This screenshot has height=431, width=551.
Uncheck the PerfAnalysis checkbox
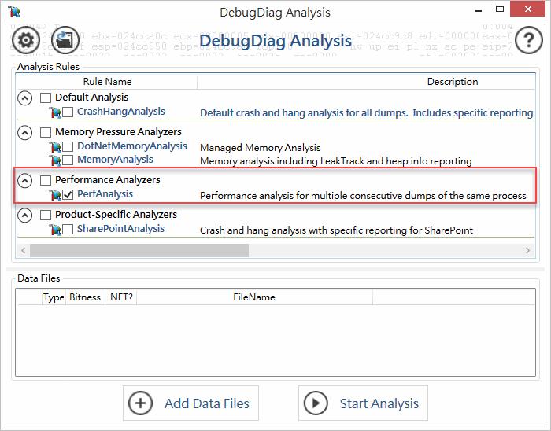click(68, 195)
